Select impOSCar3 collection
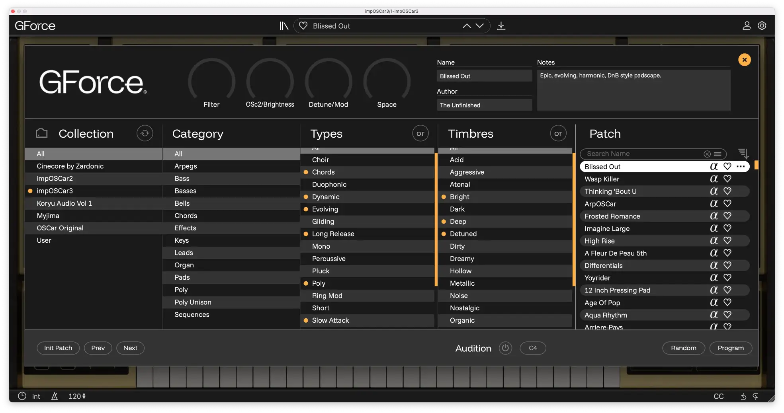The image size is (784, 413). (x=94, y=191)
